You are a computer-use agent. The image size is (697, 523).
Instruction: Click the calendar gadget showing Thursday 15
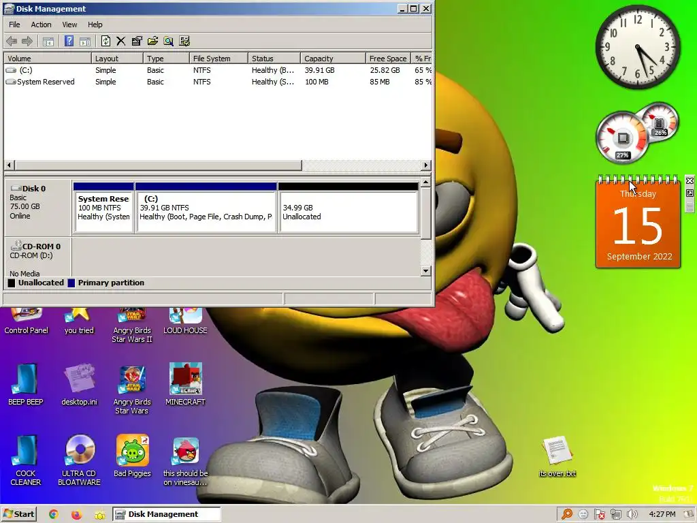click(638, 223)
